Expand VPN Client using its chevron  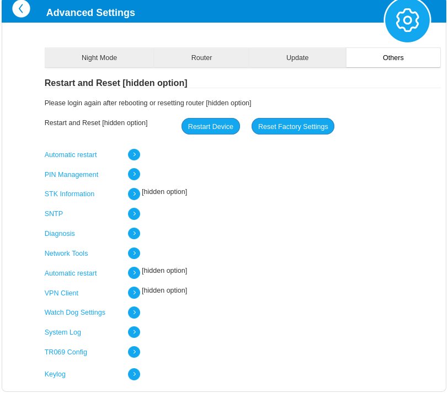click(x=134, y=293)
